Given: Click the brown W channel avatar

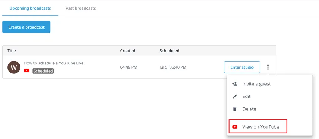Looking at the screenshot, I should click(14, 67).
